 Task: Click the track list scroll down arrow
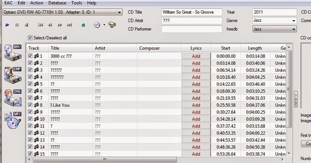(x=289, y=153)
